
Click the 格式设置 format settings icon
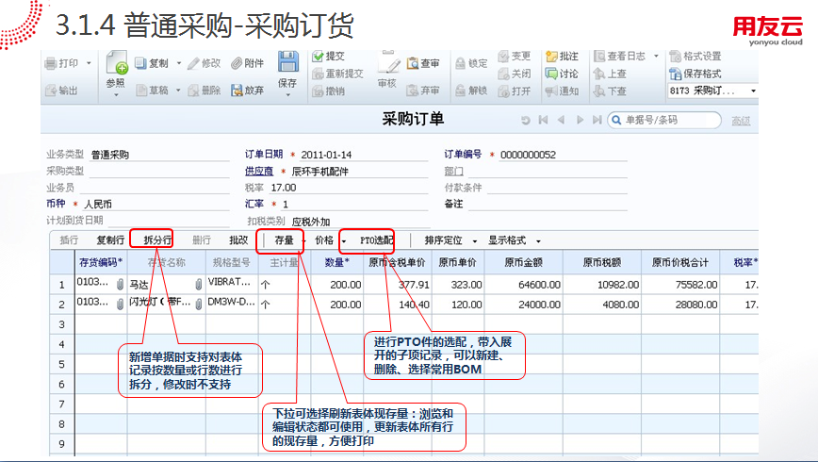(x=676, y=56)
